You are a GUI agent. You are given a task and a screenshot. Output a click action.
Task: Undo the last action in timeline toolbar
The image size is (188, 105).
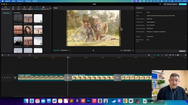click(8, 55)
